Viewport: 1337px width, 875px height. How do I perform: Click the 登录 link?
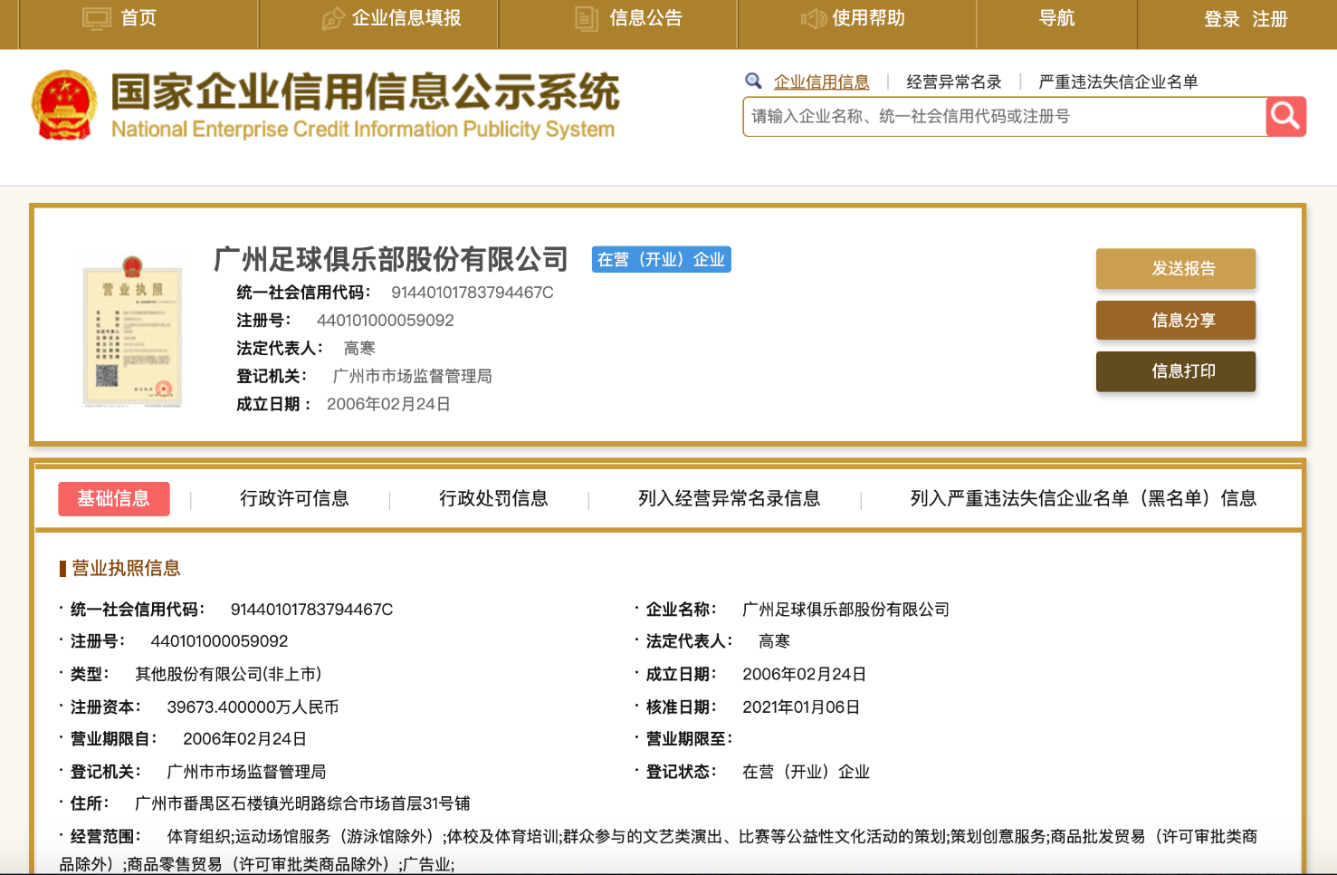1221,19
